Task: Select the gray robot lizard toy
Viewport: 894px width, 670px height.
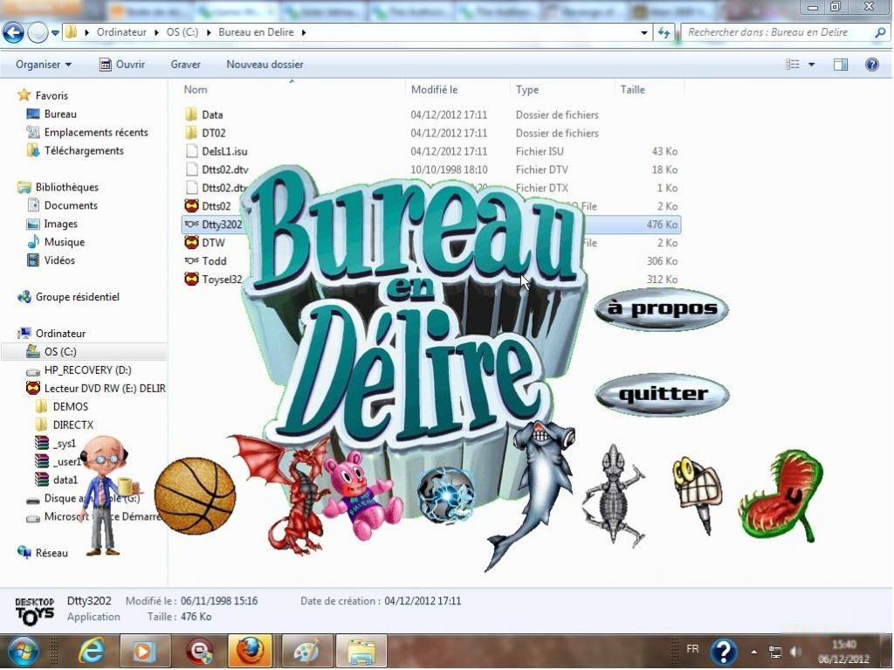Action: (614, 495)
